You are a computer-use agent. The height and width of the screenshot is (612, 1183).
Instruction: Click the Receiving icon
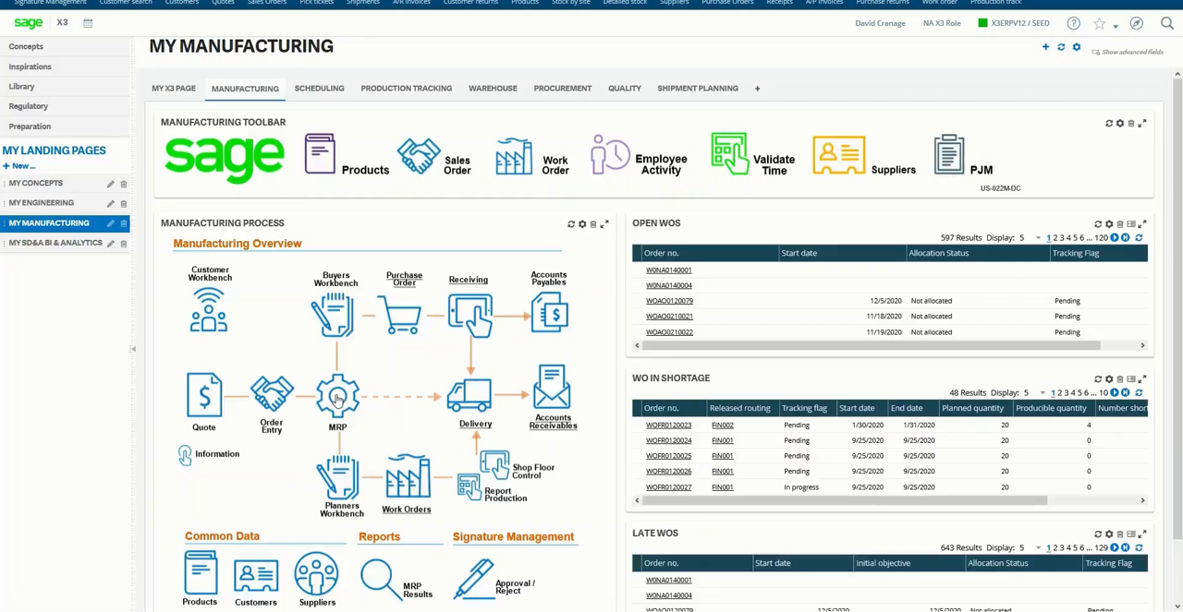[470, 316]
